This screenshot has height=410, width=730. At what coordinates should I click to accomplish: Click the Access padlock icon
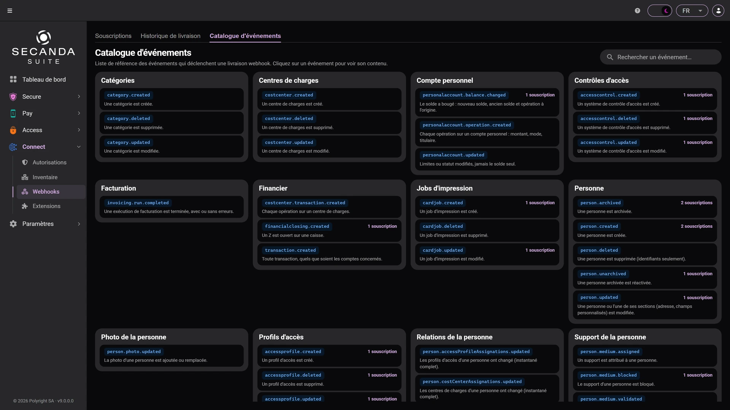tap(13, 130)
